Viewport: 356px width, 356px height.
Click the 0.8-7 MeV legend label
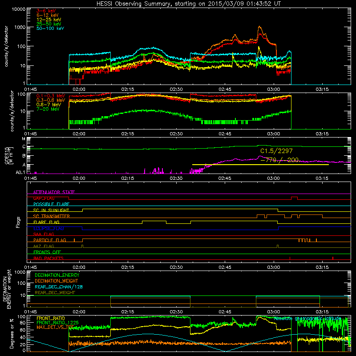[48, 105]
